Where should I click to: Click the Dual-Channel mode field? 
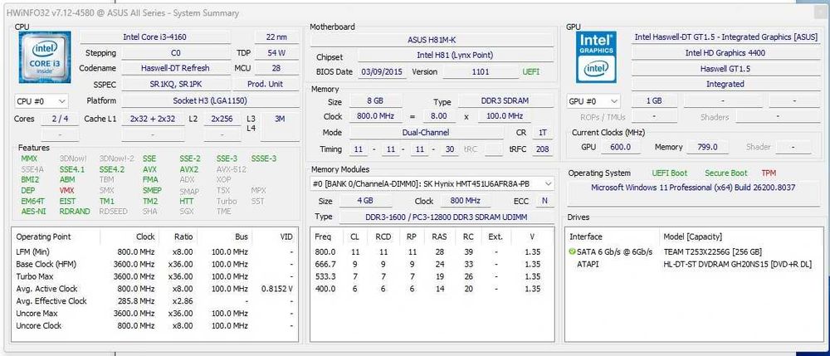coord(426,133)
